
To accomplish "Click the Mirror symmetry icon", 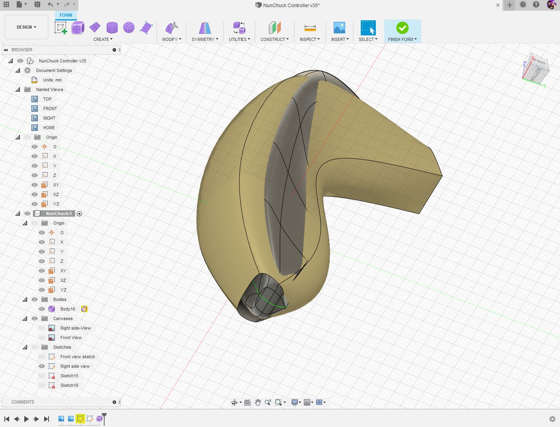I will (x=205, y=28).
